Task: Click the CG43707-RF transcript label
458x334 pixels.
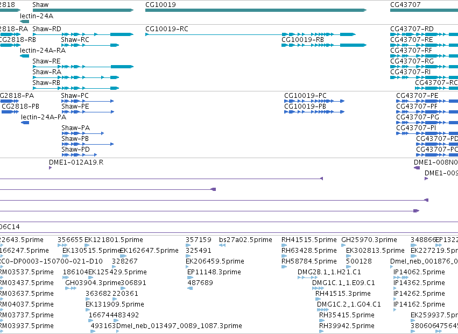Action: pyautogui.click(x=411, y=51)
